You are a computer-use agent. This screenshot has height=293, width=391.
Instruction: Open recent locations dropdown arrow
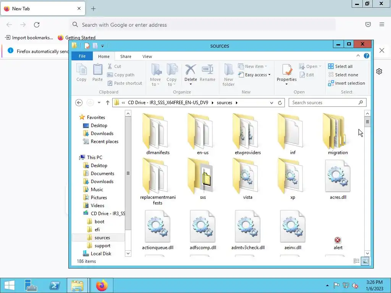pyautogui.click(x=99, y=103)
